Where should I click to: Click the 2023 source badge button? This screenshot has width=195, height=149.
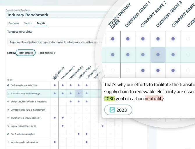pos(118,110)
